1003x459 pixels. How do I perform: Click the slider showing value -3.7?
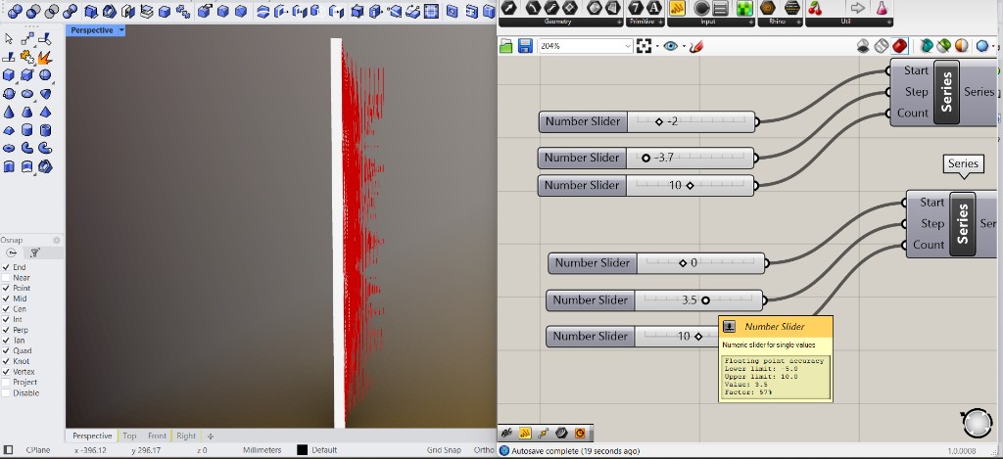(x=646, y=158)
